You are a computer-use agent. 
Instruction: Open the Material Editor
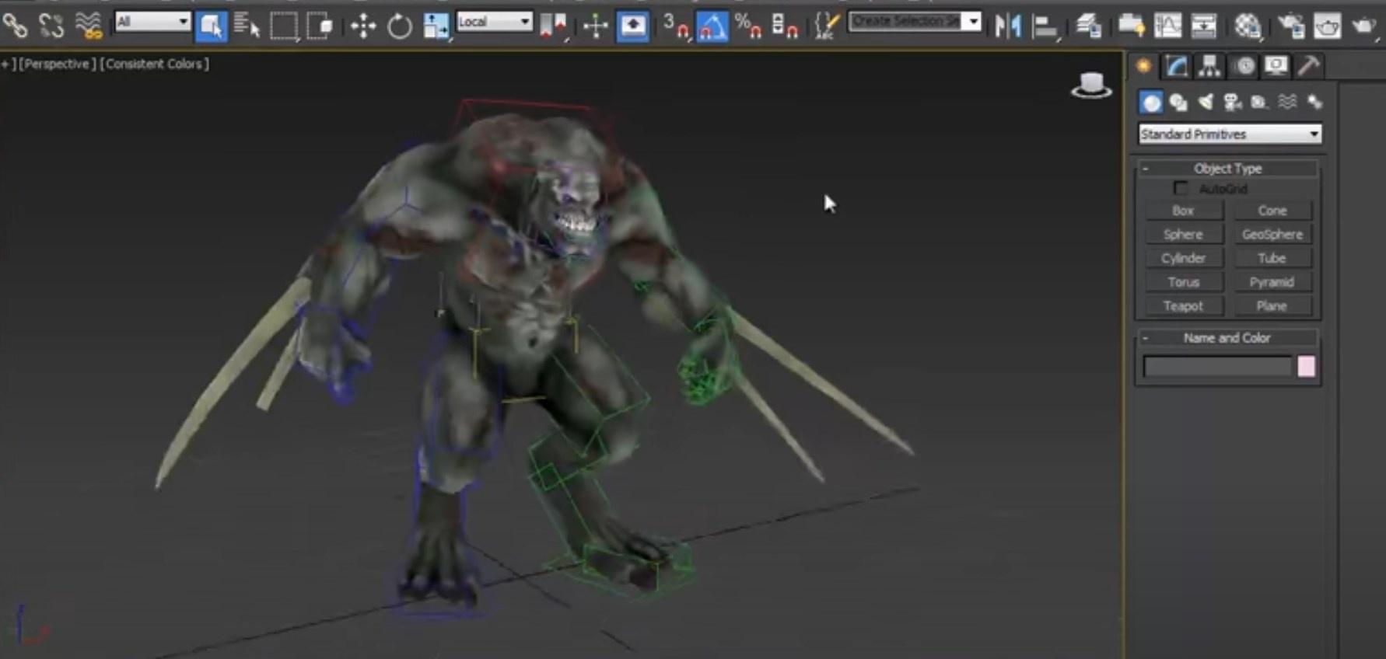coord(1247,27)
